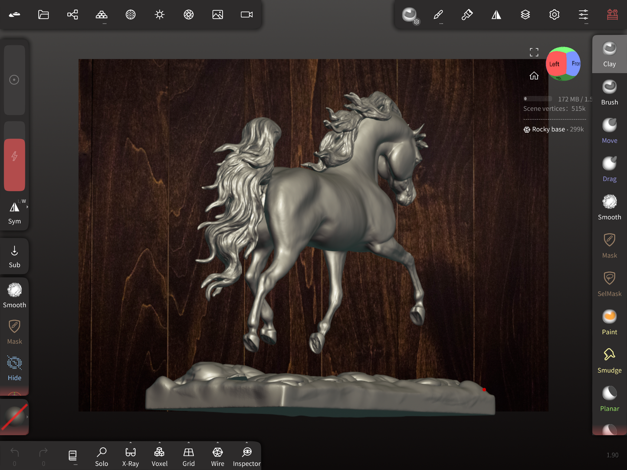Open the Scene hierarchy menu
This screenshot has height=470, width=627.
click(72, 15)
